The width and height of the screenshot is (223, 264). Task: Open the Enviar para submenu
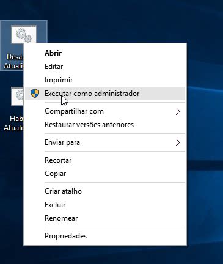(105, 142)
